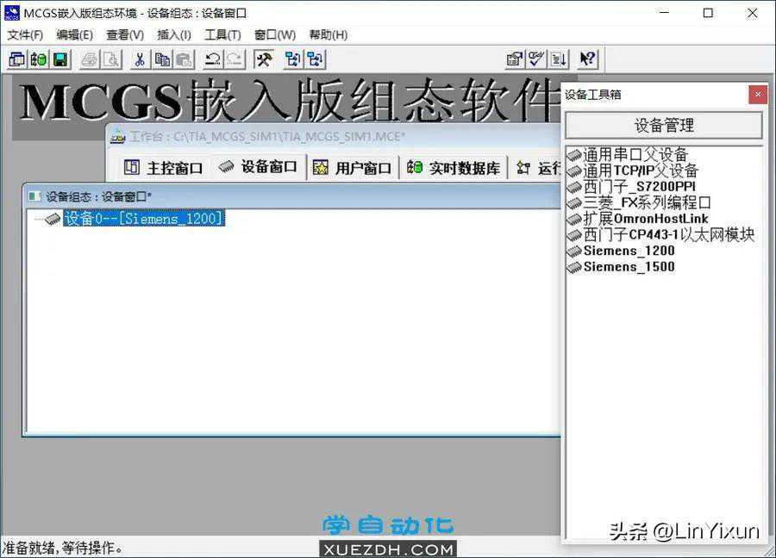776x558 pixels.
Task: Select 设备0--[Siemens_1200] in device tree
Action: (143, 219)
